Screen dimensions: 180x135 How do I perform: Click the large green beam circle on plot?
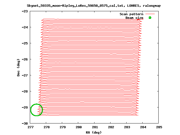37,110
